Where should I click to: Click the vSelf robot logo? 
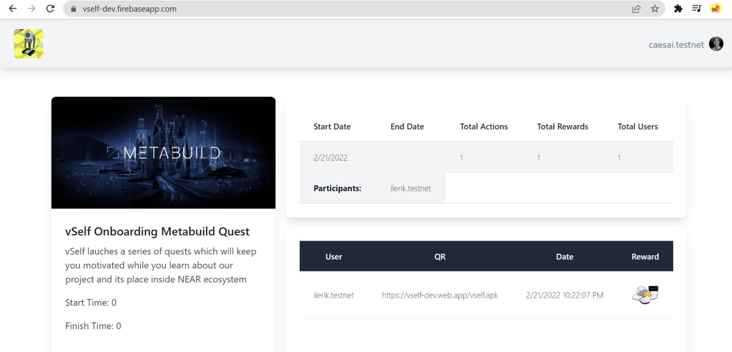click(x=29, y=43)
